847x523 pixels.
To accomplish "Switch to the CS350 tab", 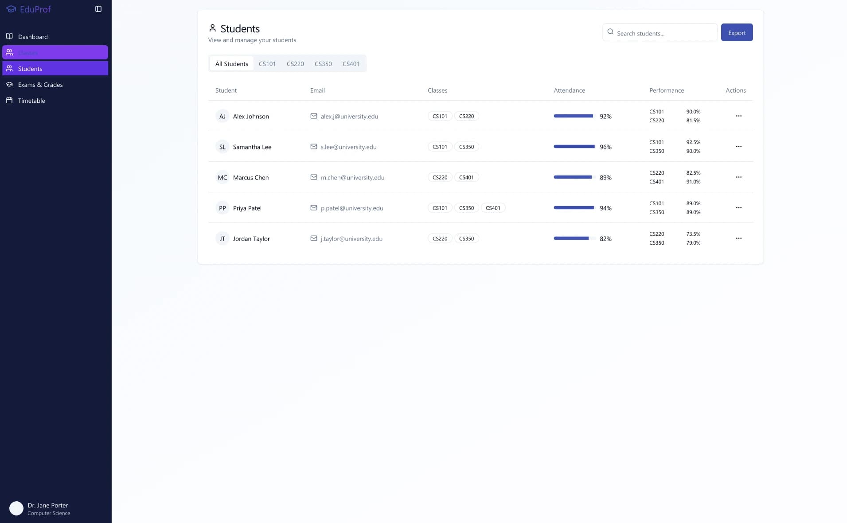I will pyautogui.click(x=323, y=63).
